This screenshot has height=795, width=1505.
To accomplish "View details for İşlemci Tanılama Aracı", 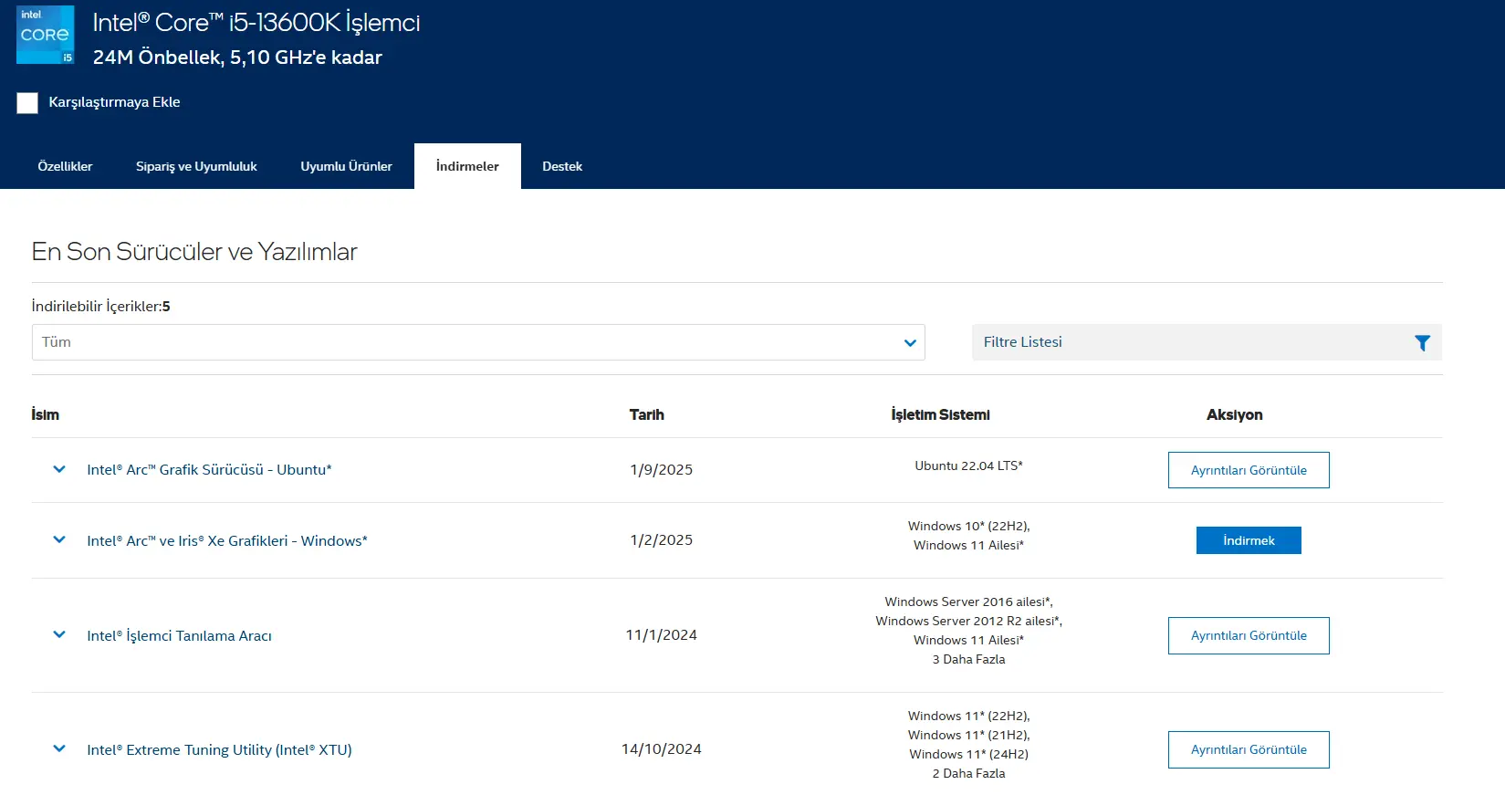I will [1249, 635].
